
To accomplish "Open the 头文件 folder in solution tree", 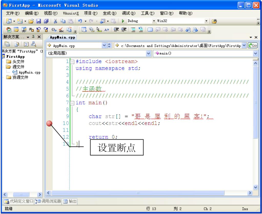I will pyautogui.click(x=16, y=62).
